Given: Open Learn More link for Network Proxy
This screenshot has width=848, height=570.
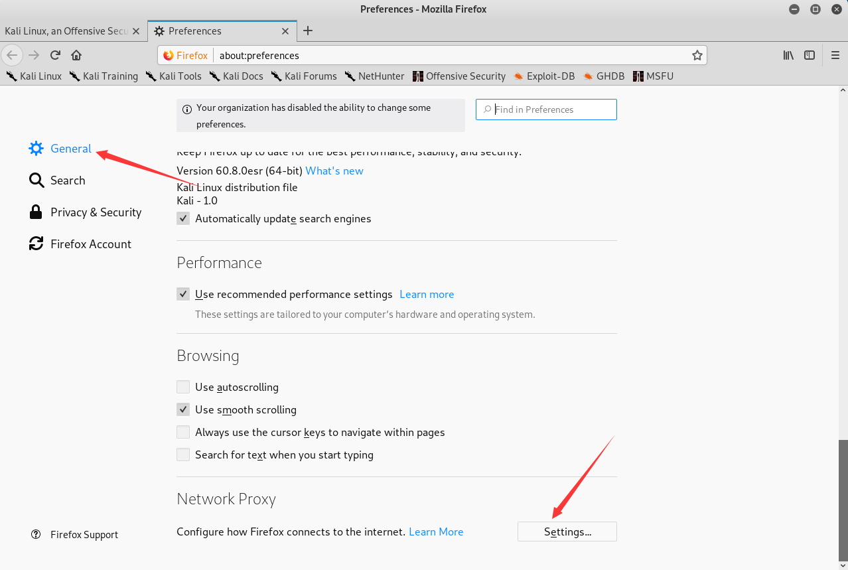Looking at the screenshot, I should click(436, 532).
